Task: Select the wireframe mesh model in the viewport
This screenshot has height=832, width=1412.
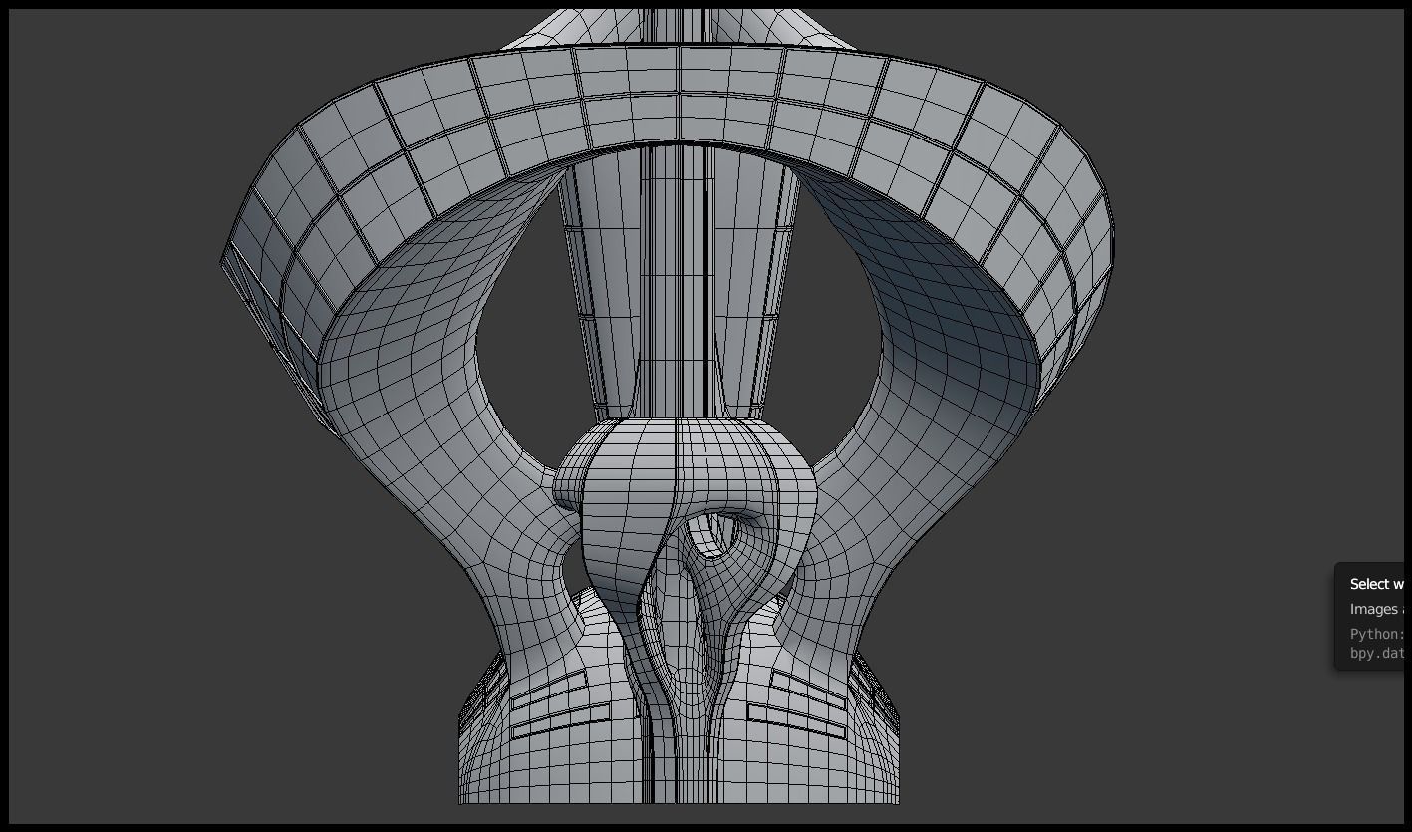Action: 666,407
